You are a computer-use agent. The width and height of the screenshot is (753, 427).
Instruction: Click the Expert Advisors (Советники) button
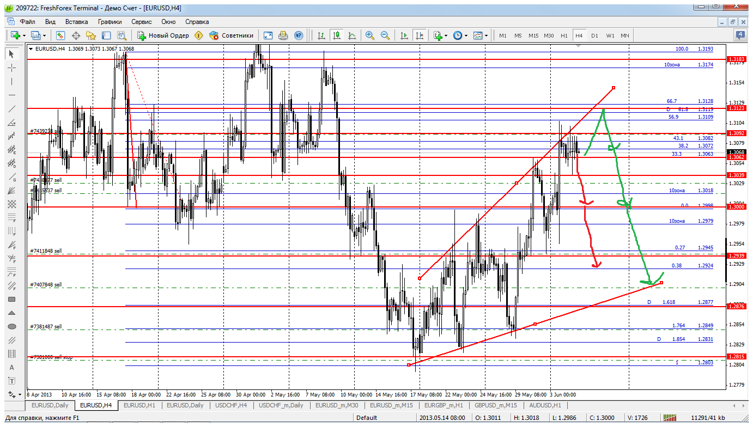232,35
